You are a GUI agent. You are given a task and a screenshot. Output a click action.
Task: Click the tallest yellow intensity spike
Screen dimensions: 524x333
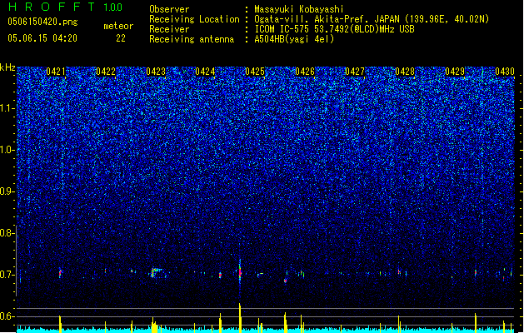click(240, 318)
